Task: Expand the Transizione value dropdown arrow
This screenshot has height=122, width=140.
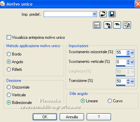Action: coord(132,81)
